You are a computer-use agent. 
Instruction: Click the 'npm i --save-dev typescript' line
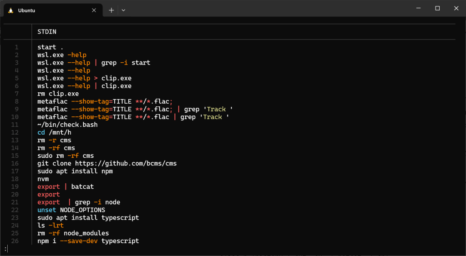click(88, 241)
